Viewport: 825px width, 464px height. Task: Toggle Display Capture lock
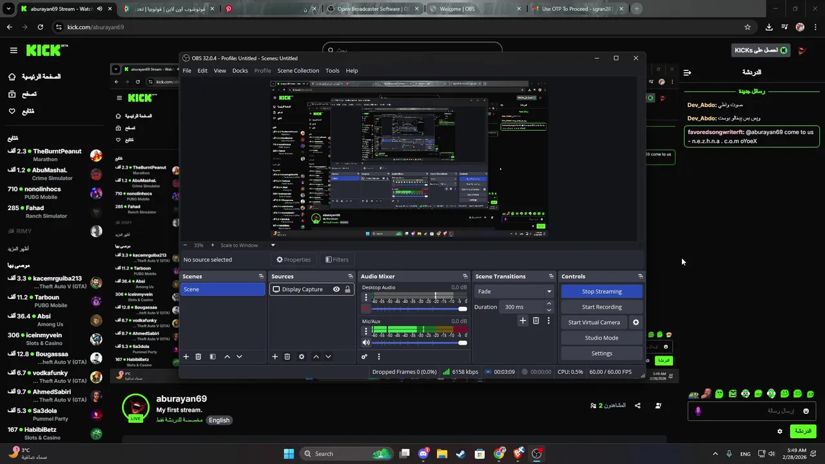[347, 289]
